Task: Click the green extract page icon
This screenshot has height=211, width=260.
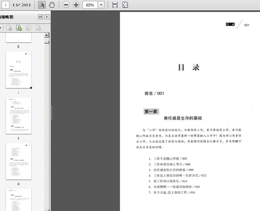Action: click(19, 28)
